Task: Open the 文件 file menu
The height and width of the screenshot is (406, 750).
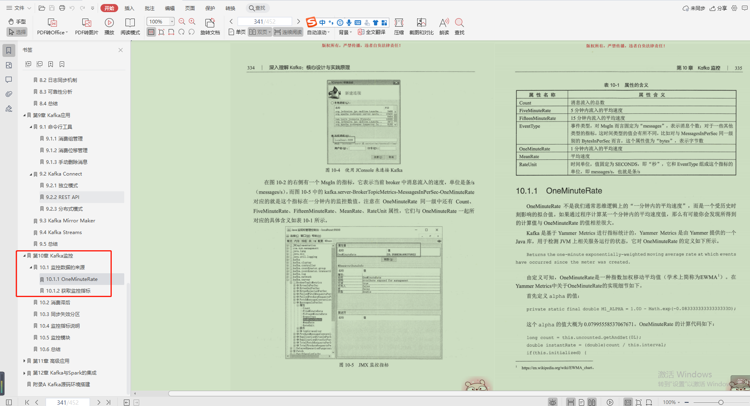Action: point(19,8)
